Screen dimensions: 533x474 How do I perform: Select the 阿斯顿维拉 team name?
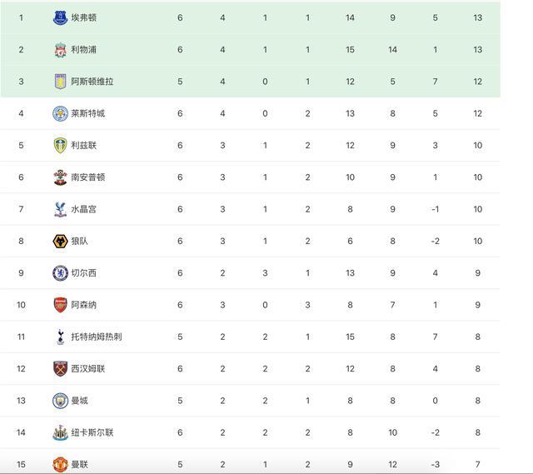click(92, 82)
